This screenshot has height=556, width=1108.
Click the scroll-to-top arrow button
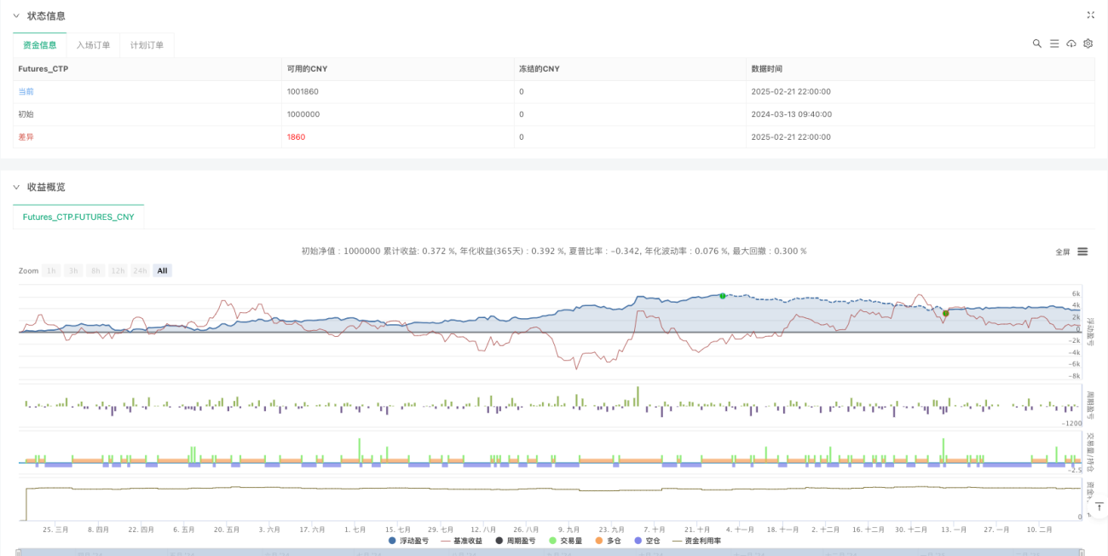click(x=1098, y=507)
